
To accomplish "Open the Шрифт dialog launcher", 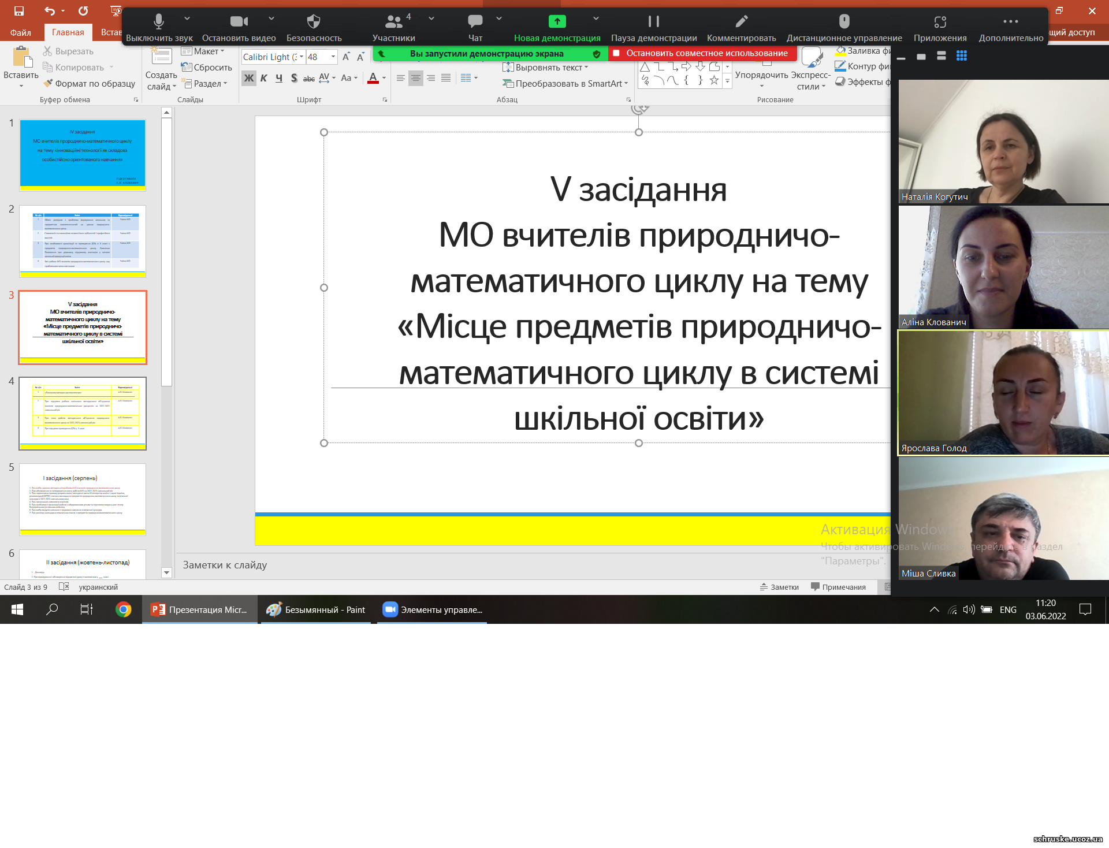I will coord(385,100).
